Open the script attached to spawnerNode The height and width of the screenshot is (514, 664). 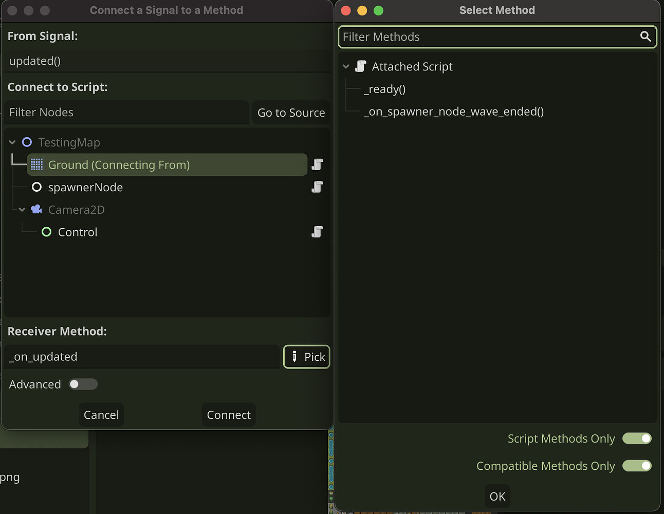point(317,187)
